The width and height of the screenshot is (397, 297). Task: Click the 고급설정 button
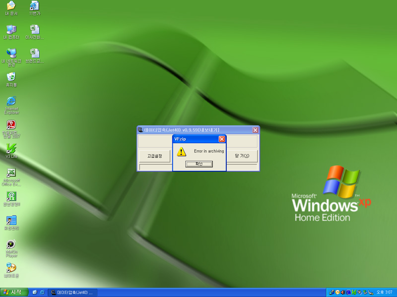154,156
